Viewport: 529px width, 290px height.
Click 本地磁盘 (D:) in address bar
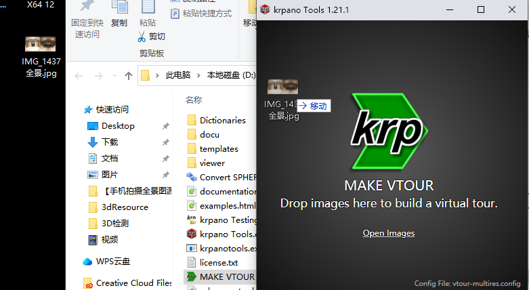tap(231, 75)
